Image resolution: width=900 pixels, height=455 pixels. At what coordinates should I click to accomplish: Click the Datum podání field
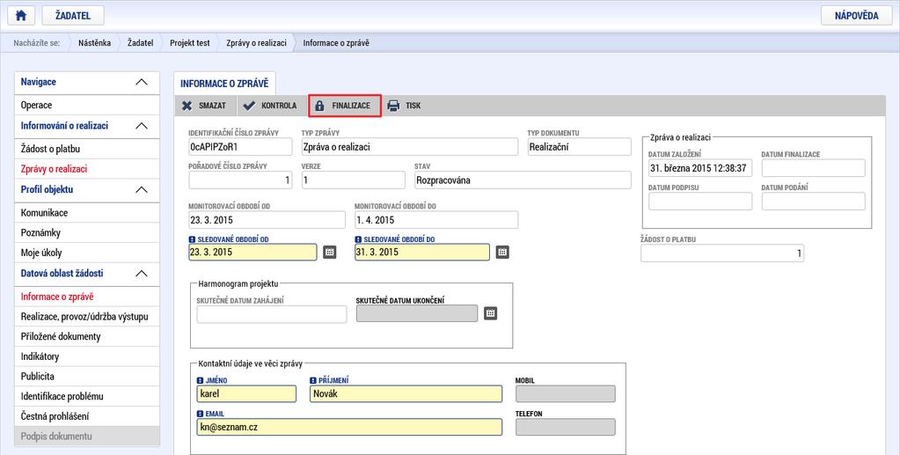click(813, 201)
